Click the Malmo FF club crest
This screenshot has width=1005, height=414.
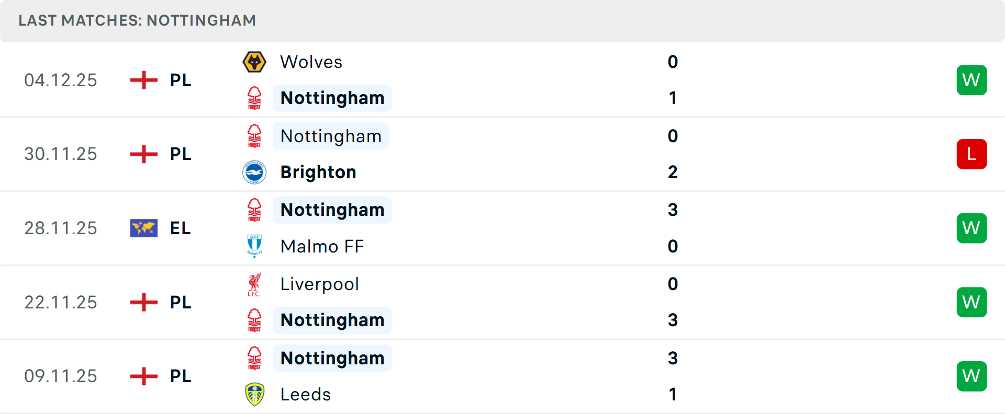(254, 246)
